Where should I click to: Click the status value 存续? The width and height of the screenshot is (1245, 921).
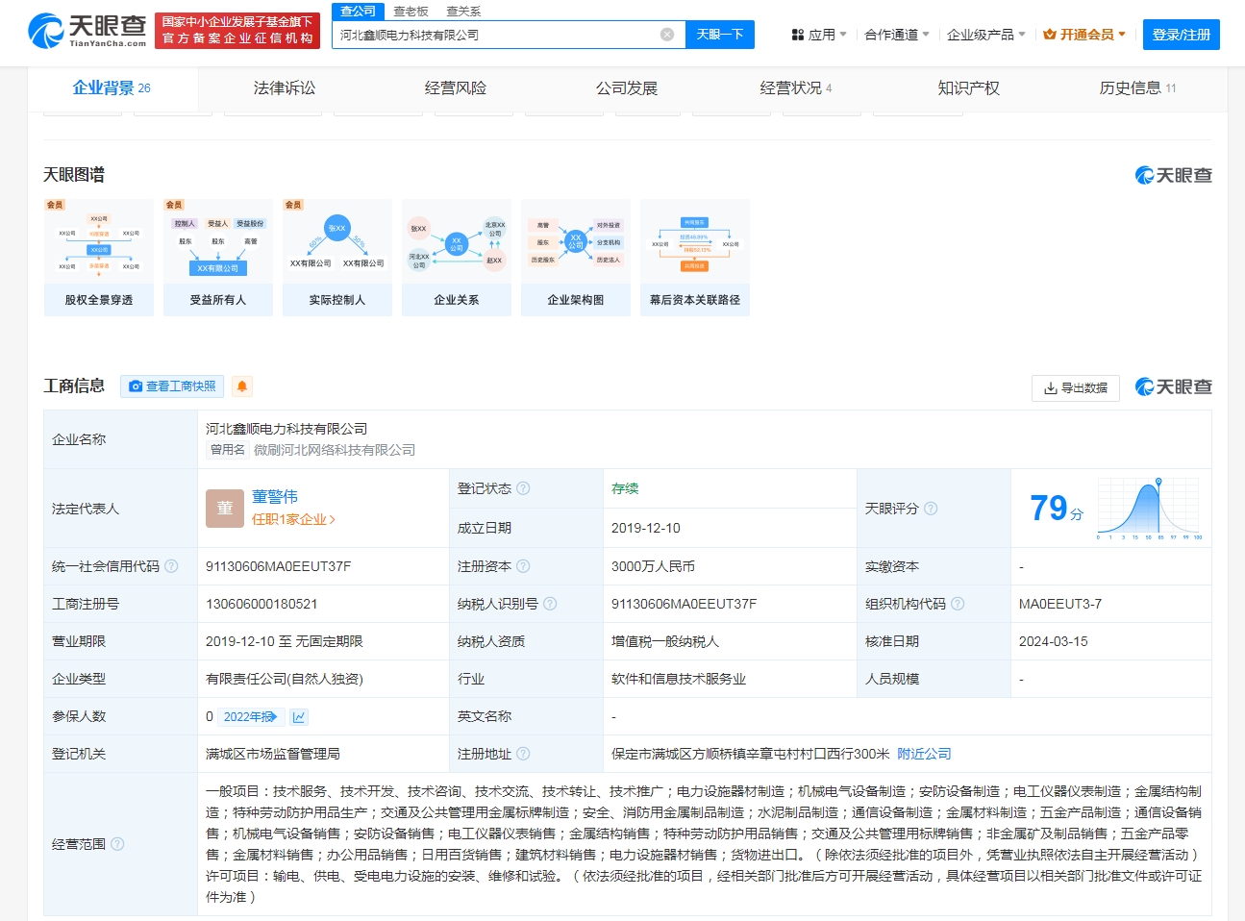tap(625, 488)
